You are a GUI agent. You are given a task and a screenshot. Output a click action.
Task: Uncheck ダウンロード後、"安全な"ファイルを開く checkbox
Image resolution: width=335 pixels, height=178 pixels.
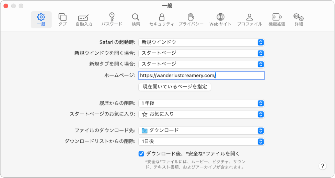click(x=141, y=154)
